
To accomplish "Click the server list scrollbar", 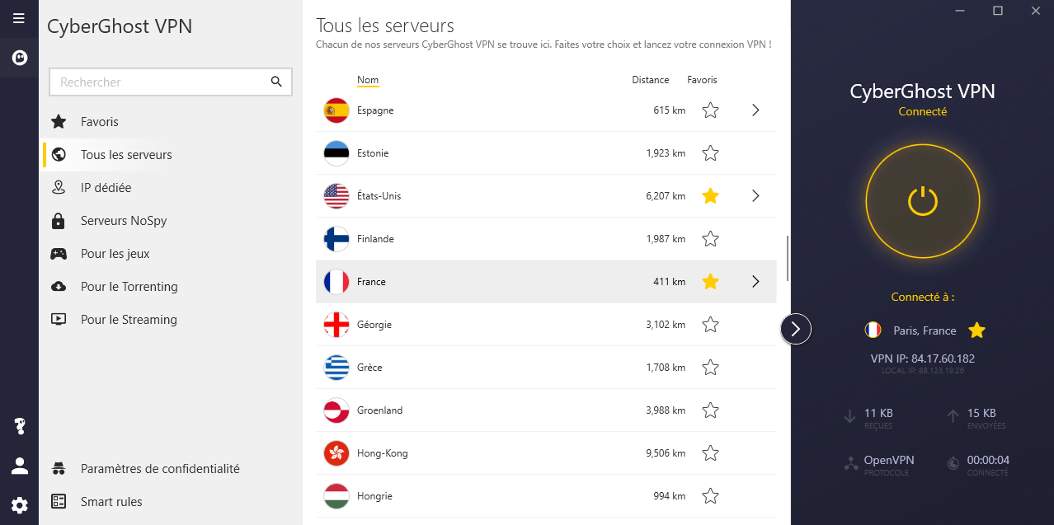I will point(788,257).
